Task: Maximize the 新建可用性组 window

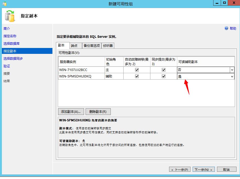Action: point(224,3)
